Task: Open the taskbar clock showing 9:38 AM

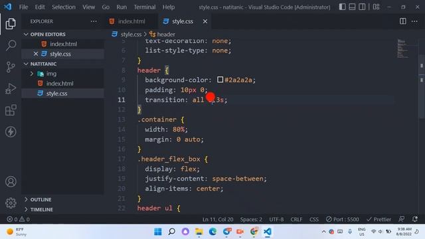Action: click(x=404, y=232)
